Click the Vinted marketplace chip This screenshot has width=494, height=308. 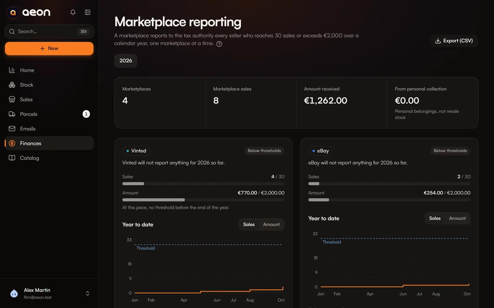(136, 151)
